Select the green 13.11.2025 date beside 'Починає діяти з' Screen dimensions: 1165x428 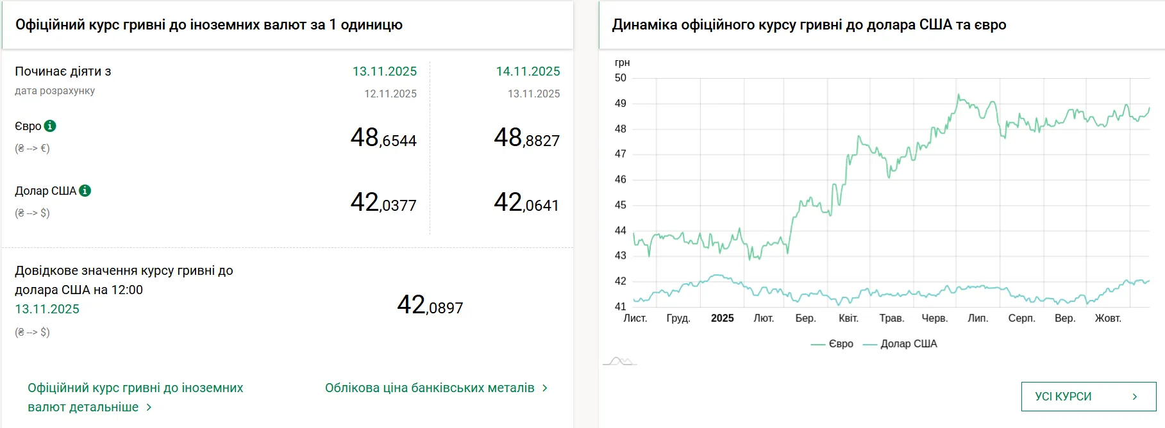(x=384, y=72)
